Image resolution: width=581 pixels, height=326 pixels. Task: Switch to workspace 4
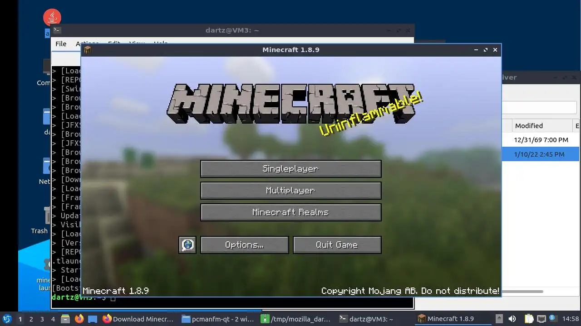point(53,319)
